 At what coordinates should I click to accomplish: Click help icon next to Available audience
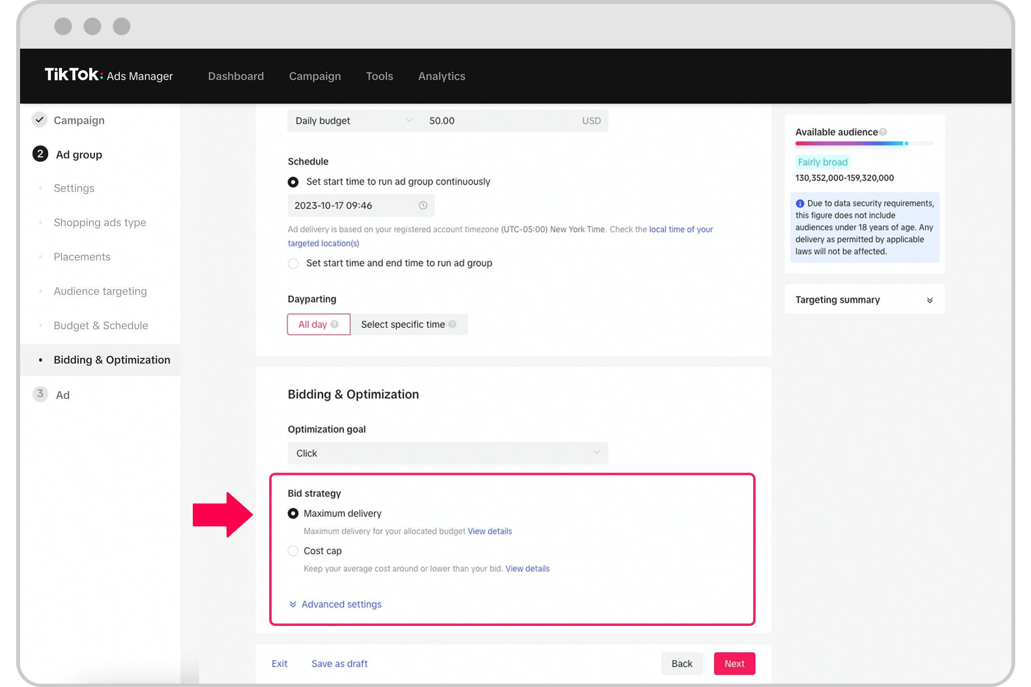click(884, 132)
